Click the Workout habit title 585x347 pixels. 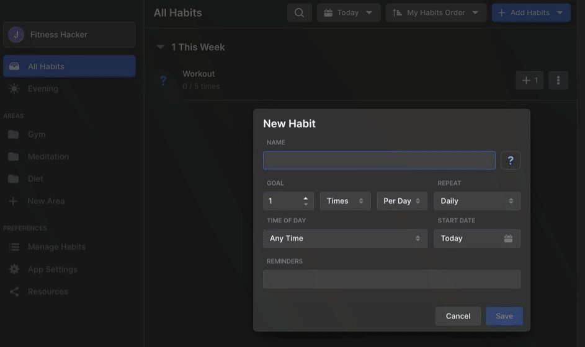(199, 74)
